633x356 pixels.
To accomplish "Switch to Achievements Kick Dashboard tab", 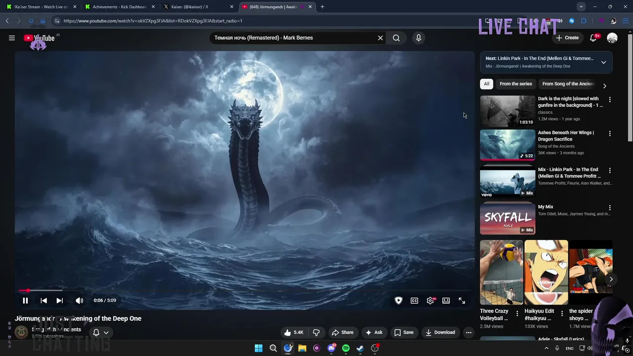I will point(120,7).
